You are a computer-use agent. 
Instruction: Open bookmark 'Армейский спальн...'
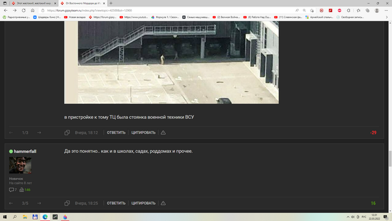(x=319, y=17)
